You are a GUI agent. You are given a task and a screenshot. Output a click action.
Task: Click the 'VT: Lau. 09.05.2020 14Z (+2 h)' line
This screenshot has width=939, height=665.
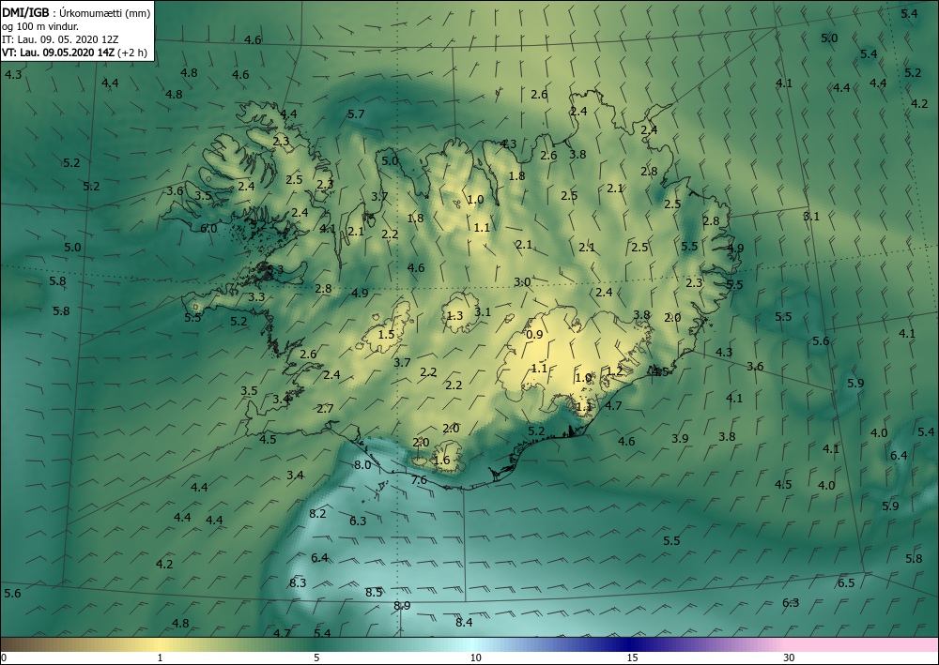(x=74, y=53)
